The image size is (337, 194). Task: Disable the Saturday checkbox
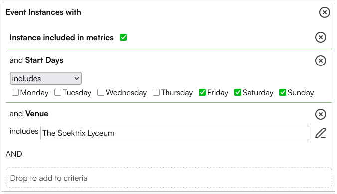(x=238, y=92)
